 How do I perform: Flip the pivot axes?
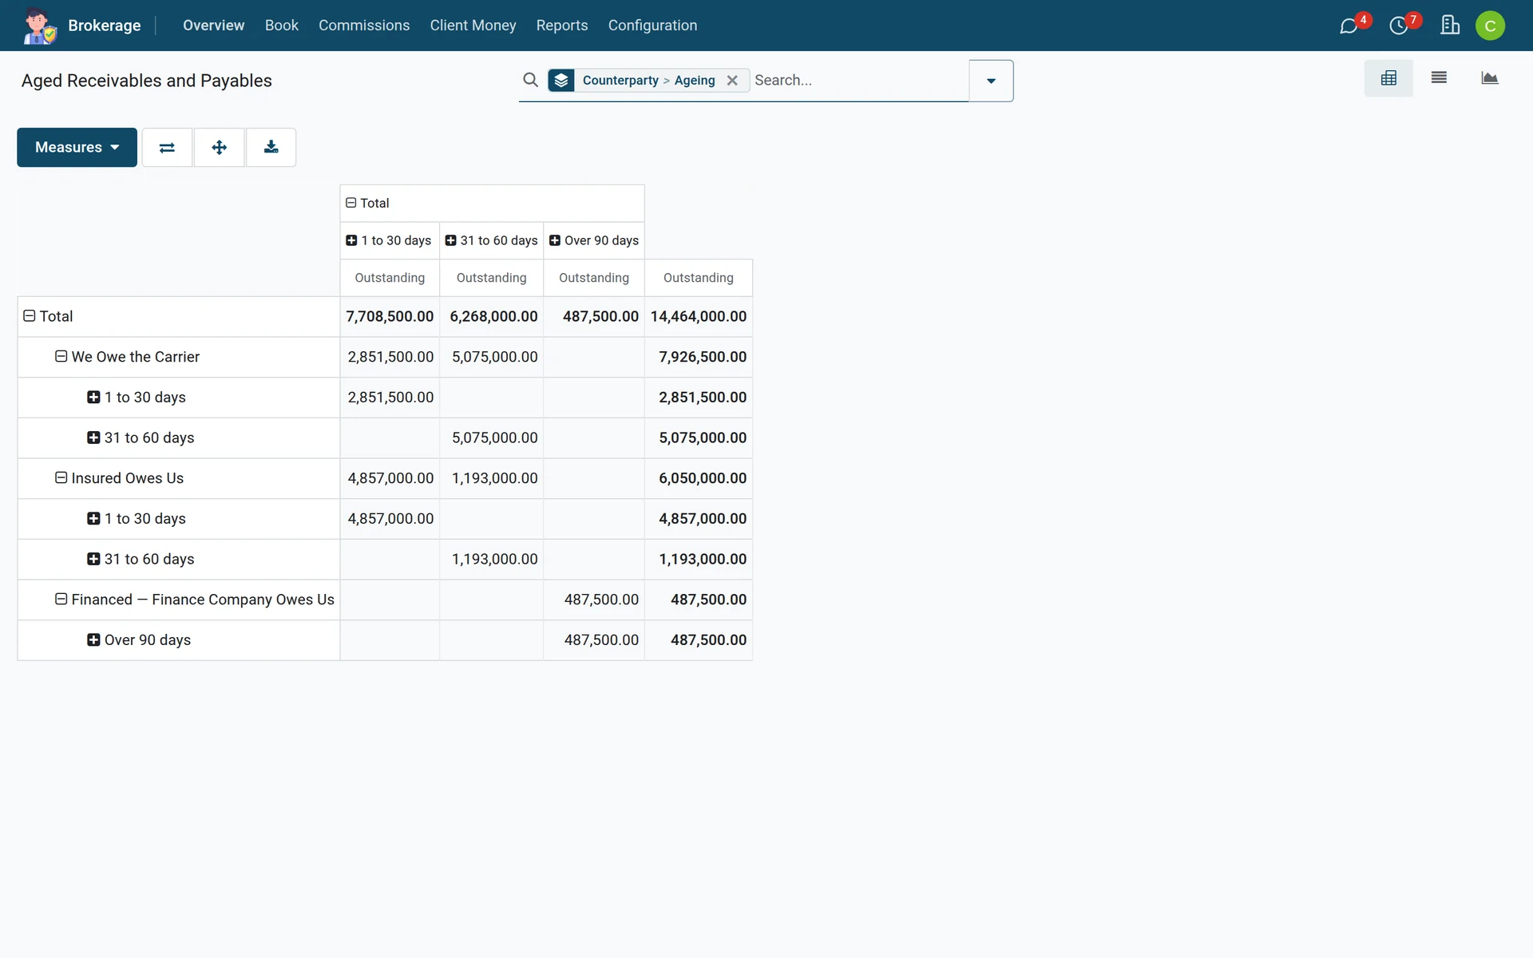(167, 147)
